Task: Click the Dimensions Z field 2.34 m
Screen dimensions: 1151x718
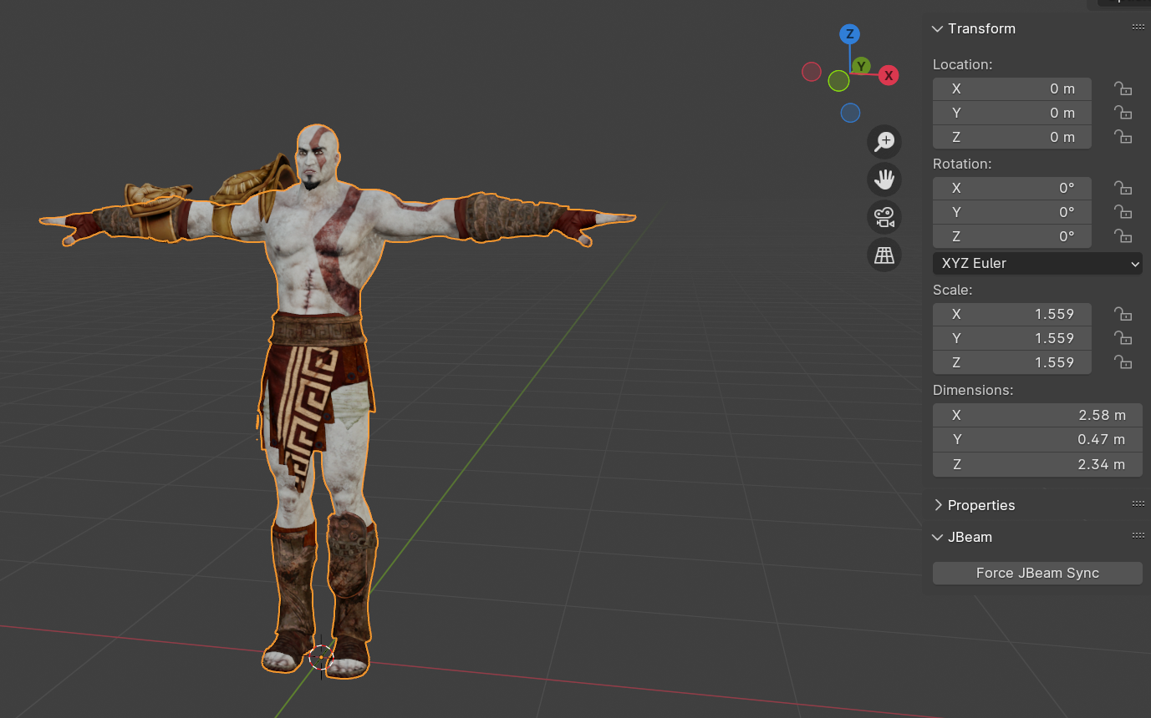Action: (x=1037, y=464)
